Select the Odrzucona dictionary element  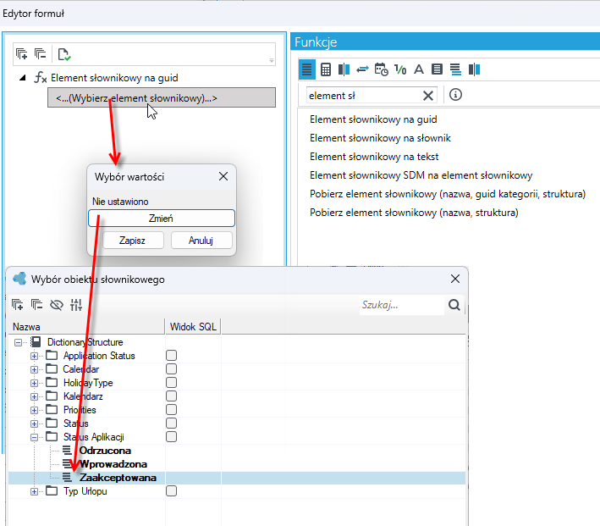click(105, 451)
